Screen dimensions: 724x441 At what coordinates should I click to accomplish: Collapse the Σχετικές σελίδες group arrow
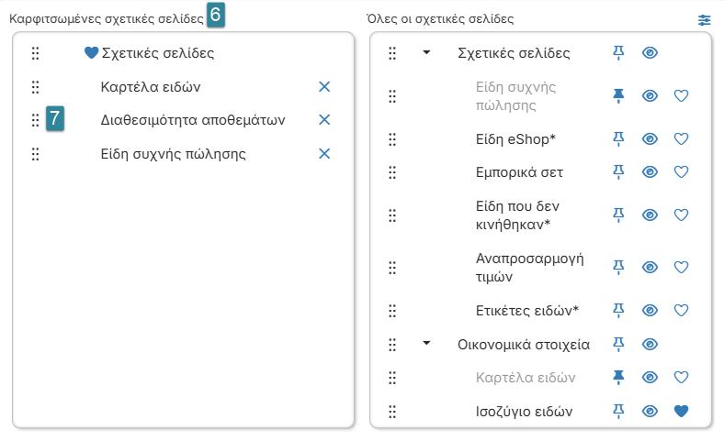point(426,52)
